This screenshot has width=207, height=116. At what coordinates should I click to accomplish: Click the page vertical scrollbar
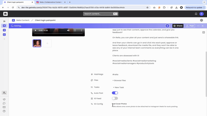tap(206, 74)
